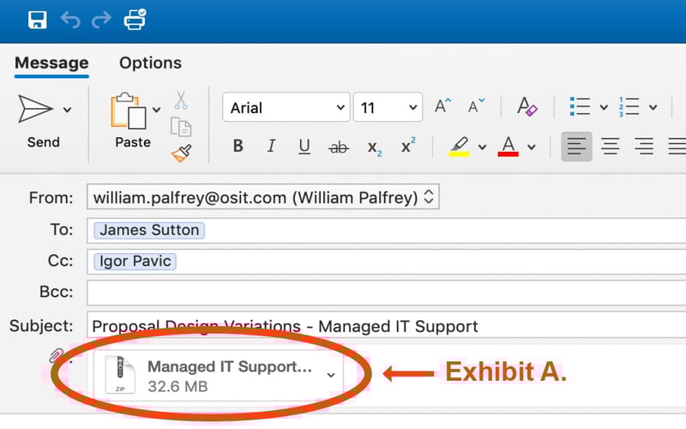
Task: Toggle Underline formatting
Action: [x=304, y=146]
